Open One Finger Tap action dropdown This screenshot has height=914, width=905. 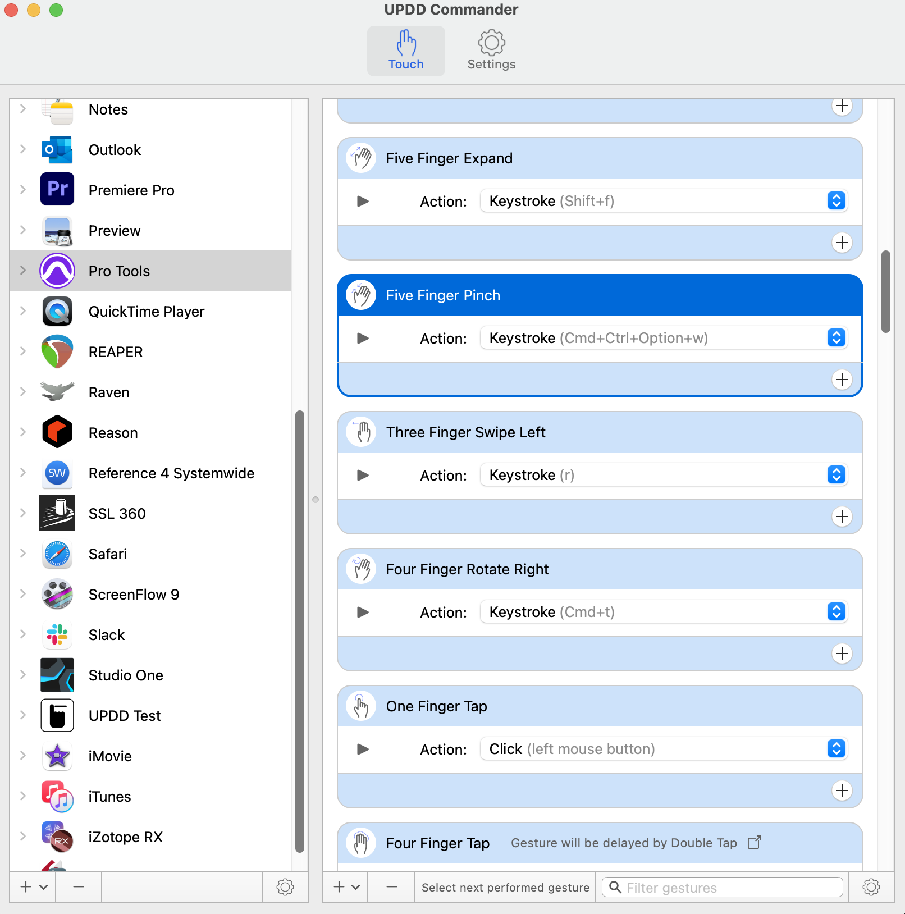[664, 748]
